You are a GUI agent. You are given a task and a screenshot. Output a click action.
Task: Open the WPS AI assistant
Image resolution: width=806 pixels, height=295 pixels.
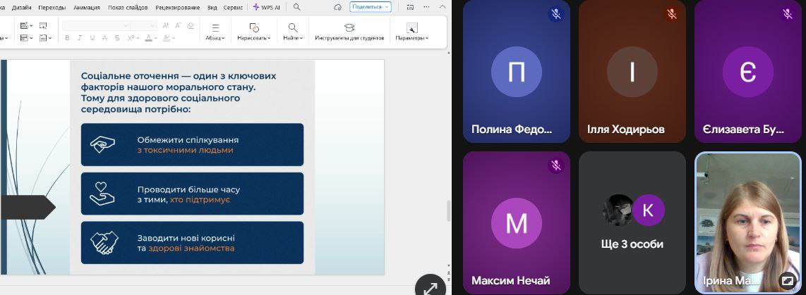tap(266, 7)
